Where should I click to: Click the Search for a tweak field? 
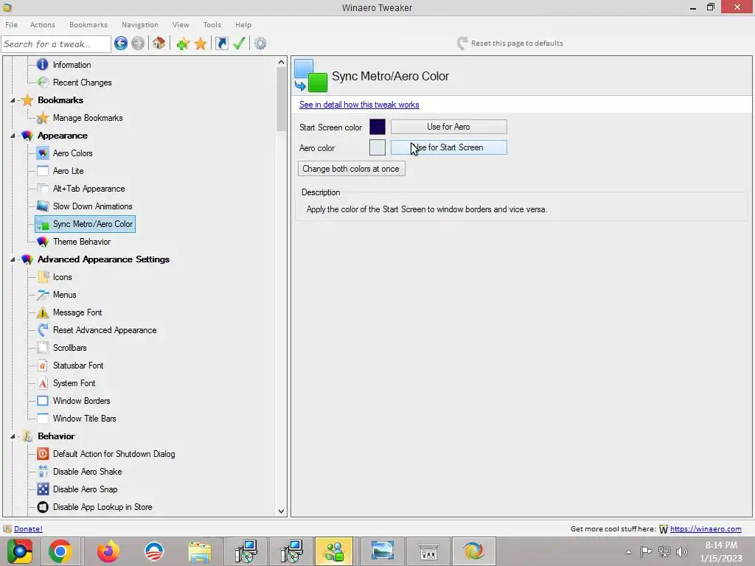click(x=56, y=43)
